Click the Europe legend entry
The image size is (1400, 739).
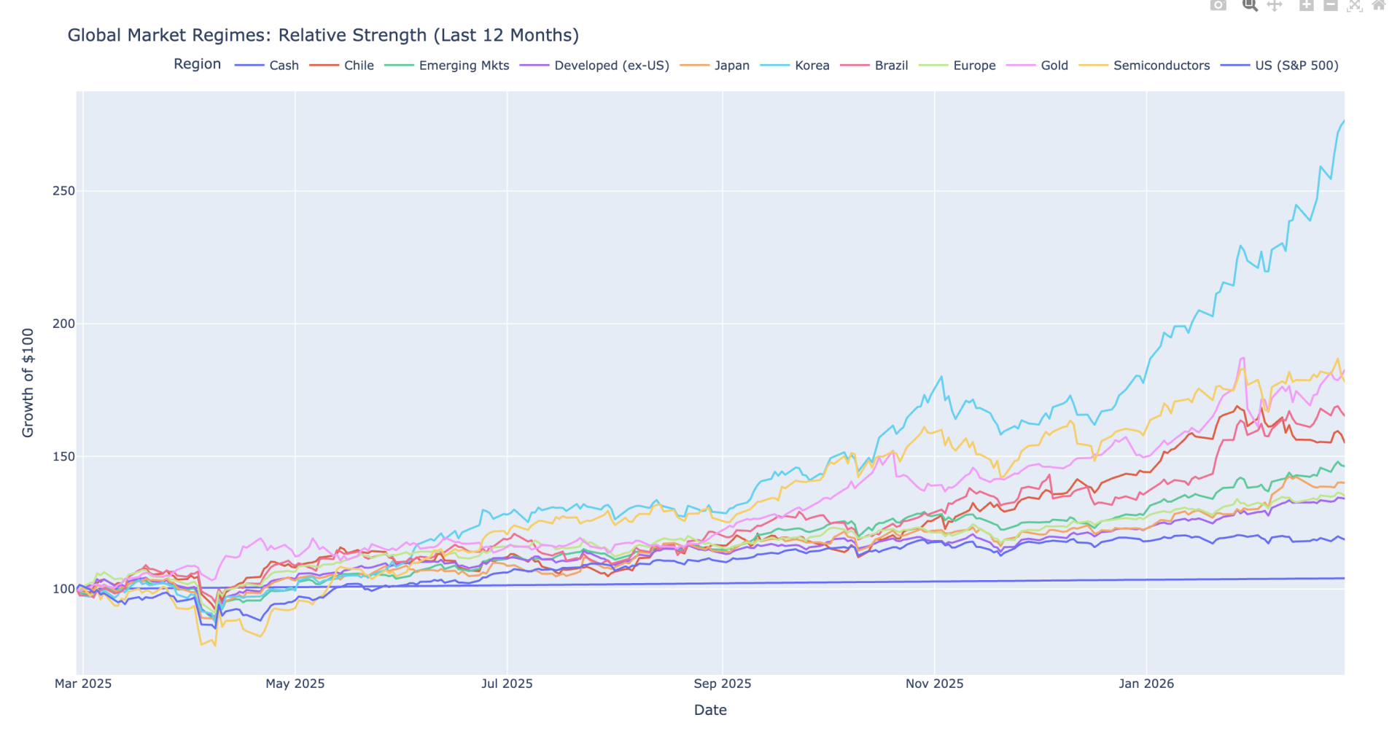(974, 66)
